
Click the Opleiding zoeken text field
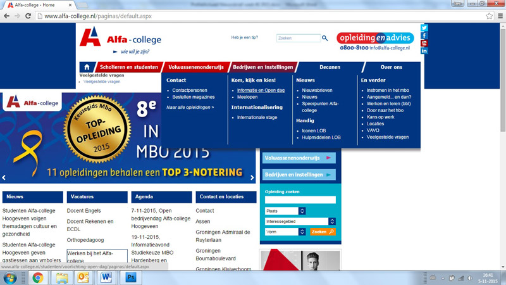click(300, 200)
